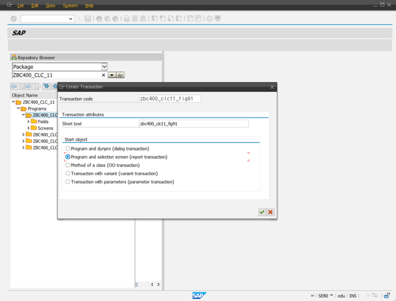The image size is (396, 301).
Task: Click the Find binoculars icon
Action: tap(135, 19)
